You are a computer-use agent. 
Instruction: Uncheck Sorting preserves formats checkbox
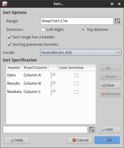pyautogui.click(x=9, y=45)
